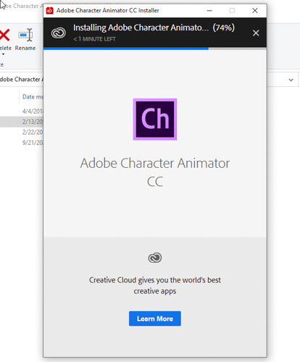Click the Creative Cloud icon above promo text
This screenshot has width=300, height=362.
(155, 258)
